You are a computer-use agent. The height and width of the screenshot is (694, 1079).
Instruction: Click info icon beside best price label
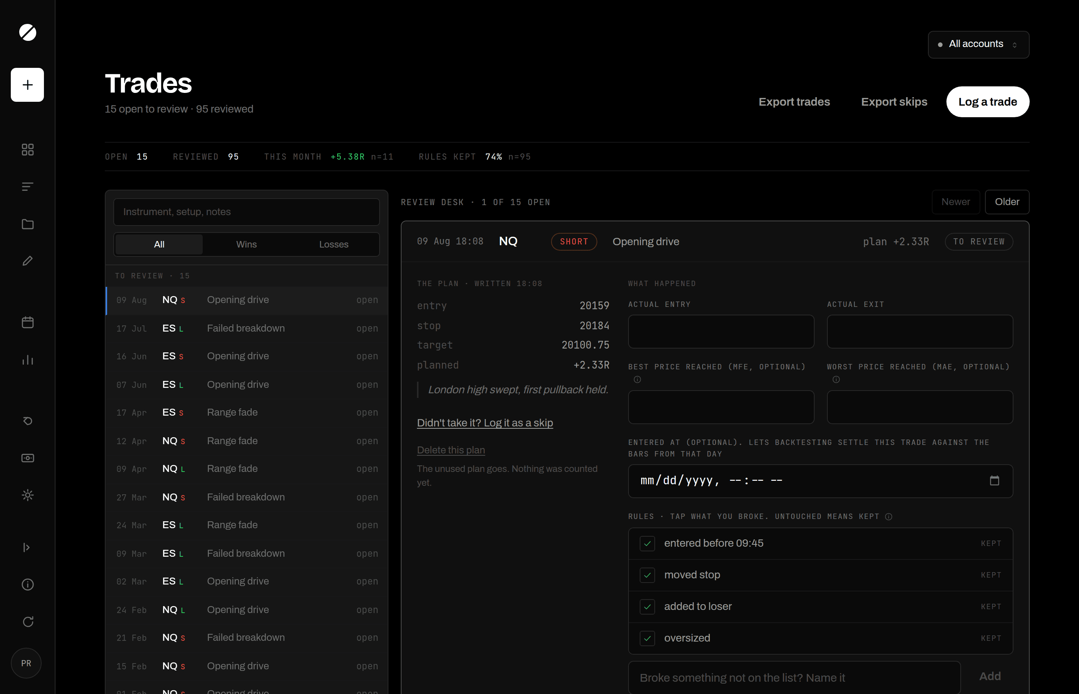point(637,379)
